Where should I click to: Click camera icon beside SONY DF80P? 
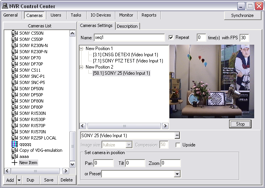click(x=15, y=107)
